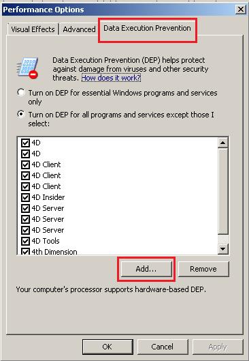Click the Cancel button
Viewport: 249px width, 361px height.
162,347
